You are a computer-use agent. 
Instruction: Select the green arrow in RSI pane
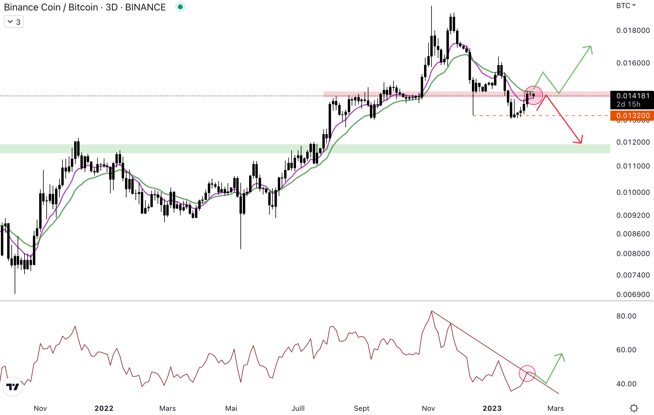(554, 369)
